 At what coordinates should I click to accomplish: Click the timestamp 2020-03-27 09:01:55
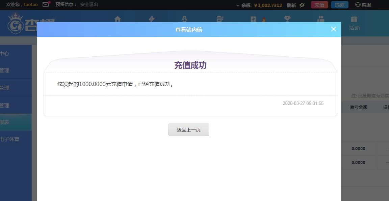tap(303, 103)
